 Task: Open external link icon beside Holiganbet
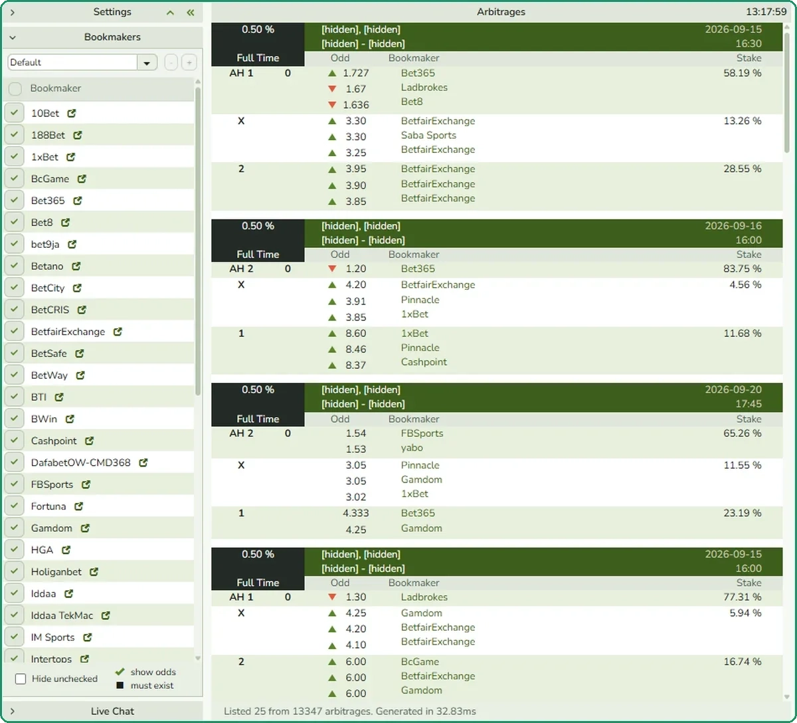94,571
